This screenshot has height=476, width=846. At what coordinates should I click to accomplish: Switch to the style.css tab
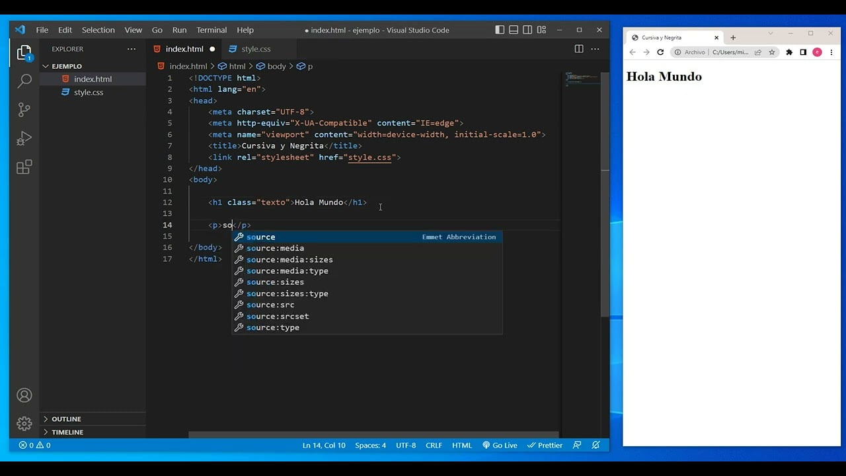tap(256, 48)
